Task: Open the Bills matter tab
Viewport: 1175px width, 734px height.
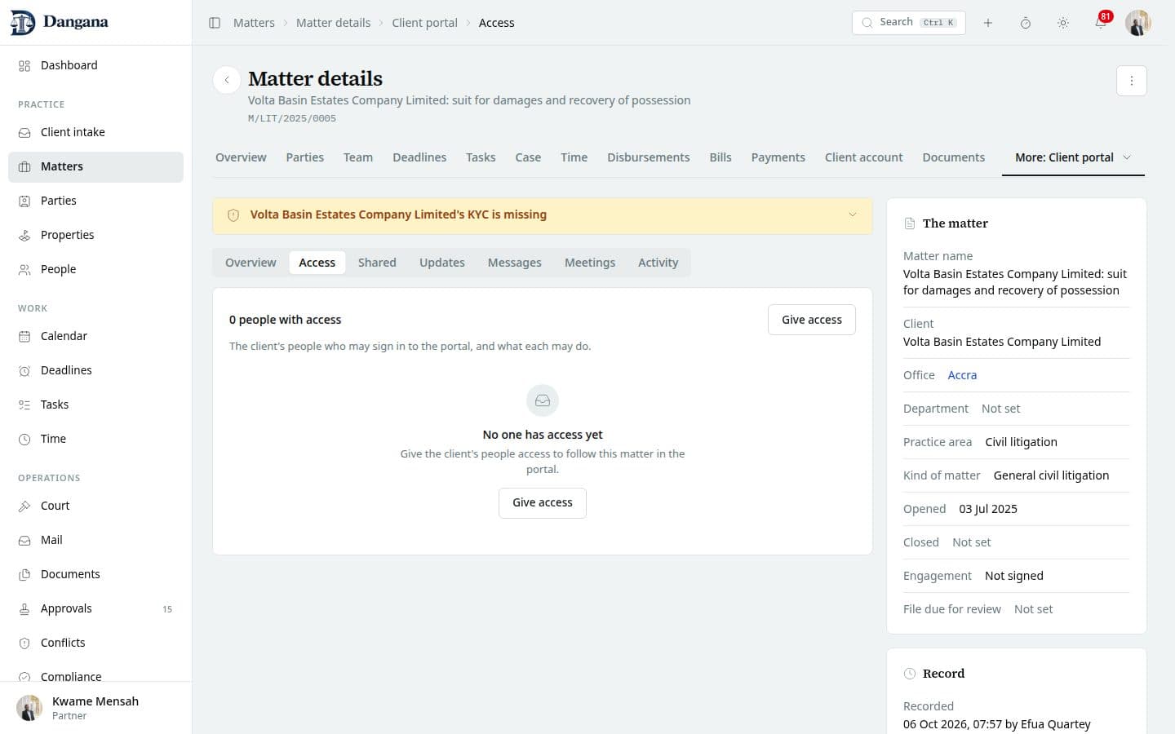Action: 721,157
